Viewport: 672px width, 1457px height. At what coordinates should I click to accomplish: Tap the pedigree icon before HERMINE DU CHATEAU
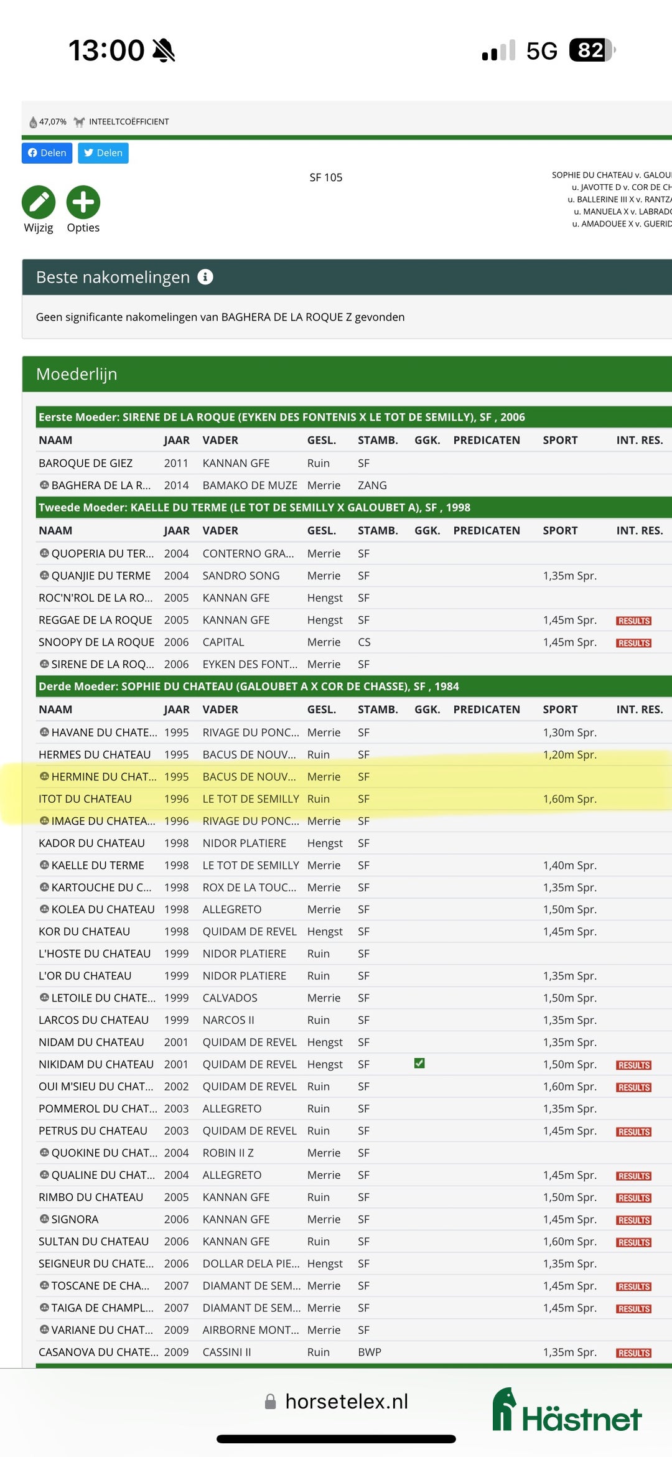click(44, 776)
